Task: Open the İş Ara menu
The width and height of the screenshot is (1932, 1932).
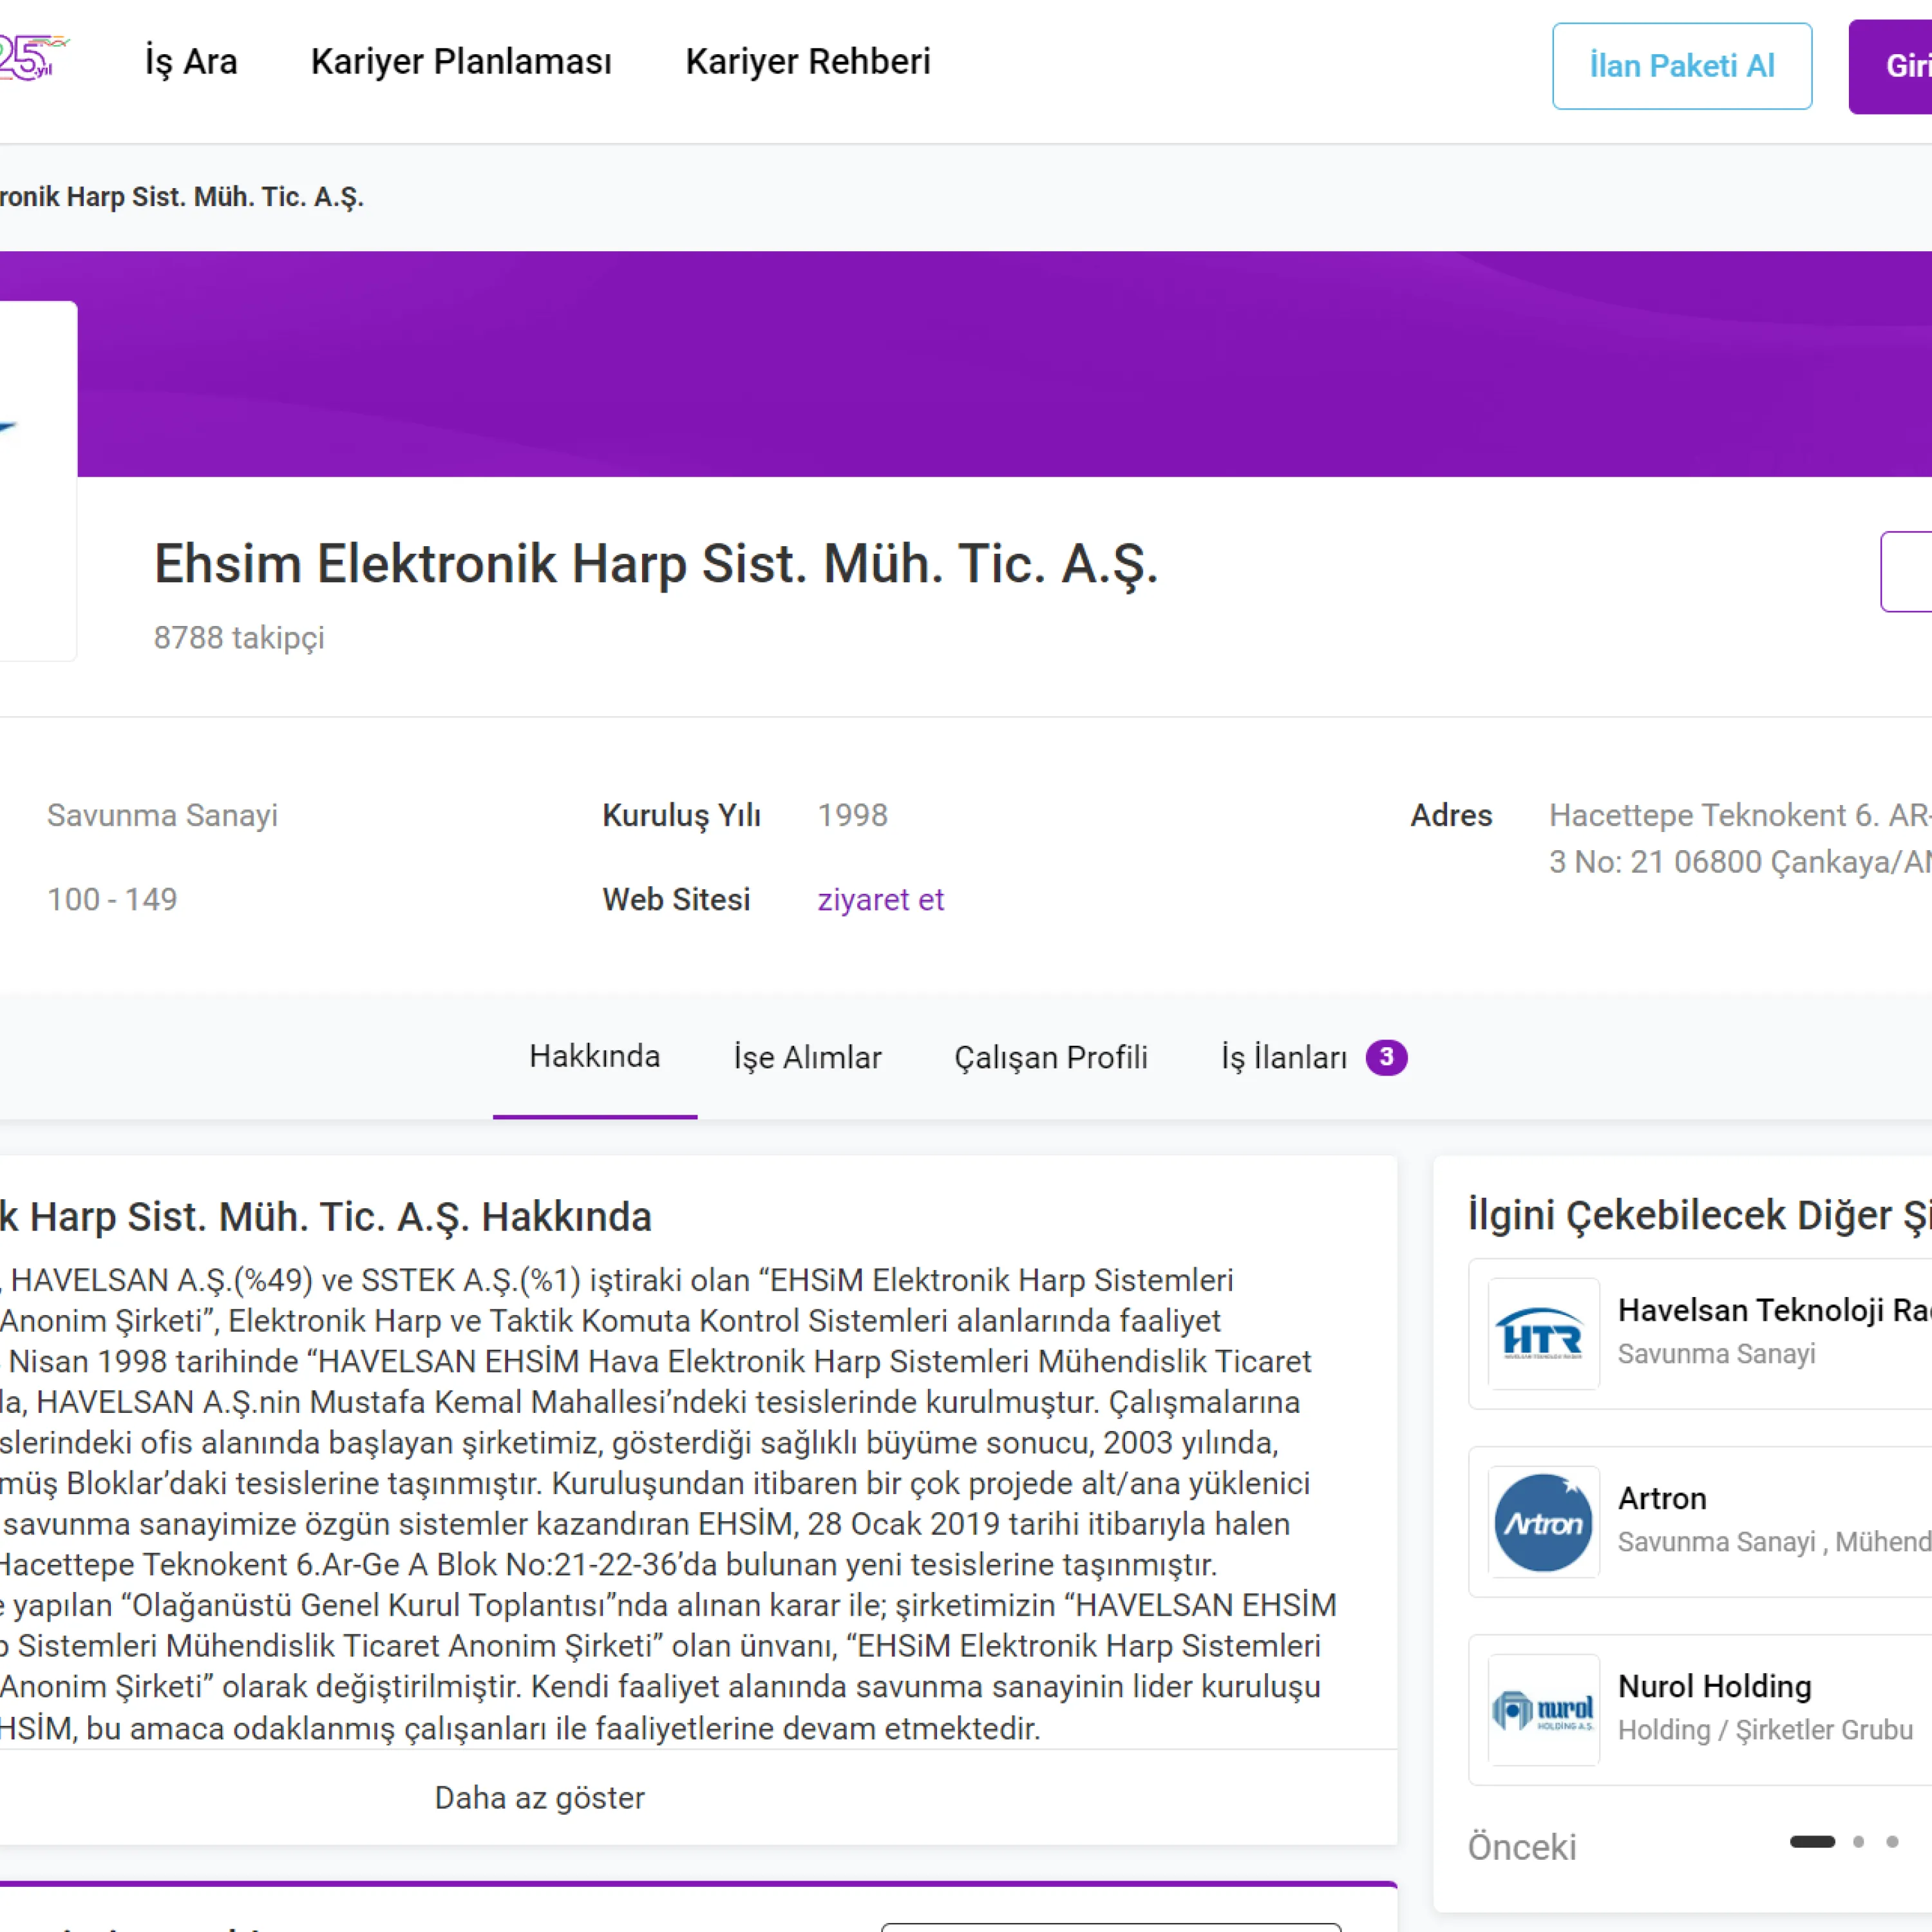Action: (x=191, y=62)
